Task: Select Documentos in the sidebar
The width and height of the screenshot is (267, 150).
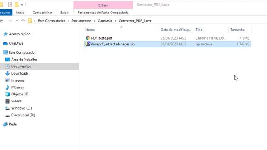Action: click(x=21, y=67)
